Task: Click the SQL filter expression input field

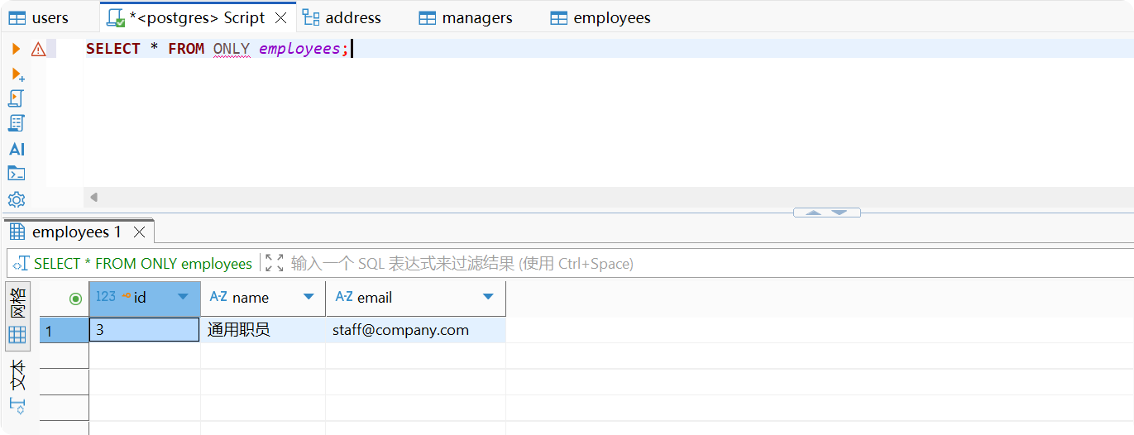Action: (x=579, y=263)
